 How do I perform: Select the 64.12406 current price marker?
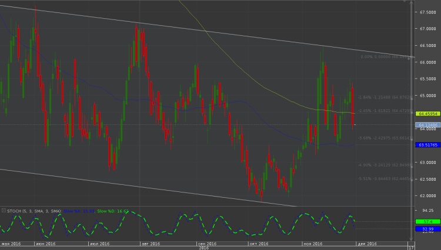coord(428,125)
